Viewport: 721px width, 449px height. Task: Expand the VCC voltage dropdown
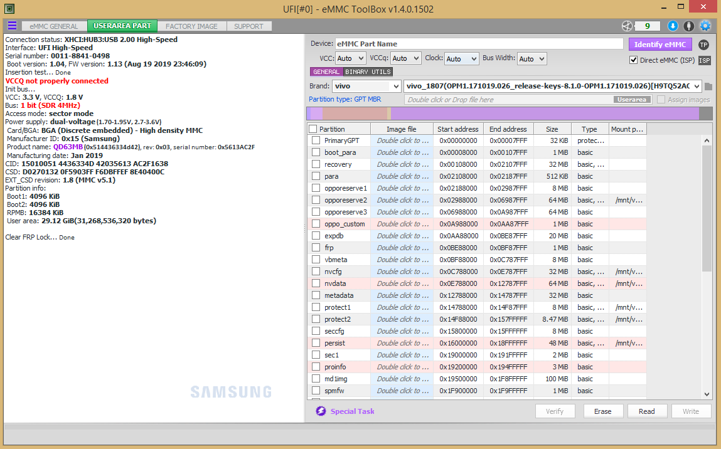click(x=350, y=58)
